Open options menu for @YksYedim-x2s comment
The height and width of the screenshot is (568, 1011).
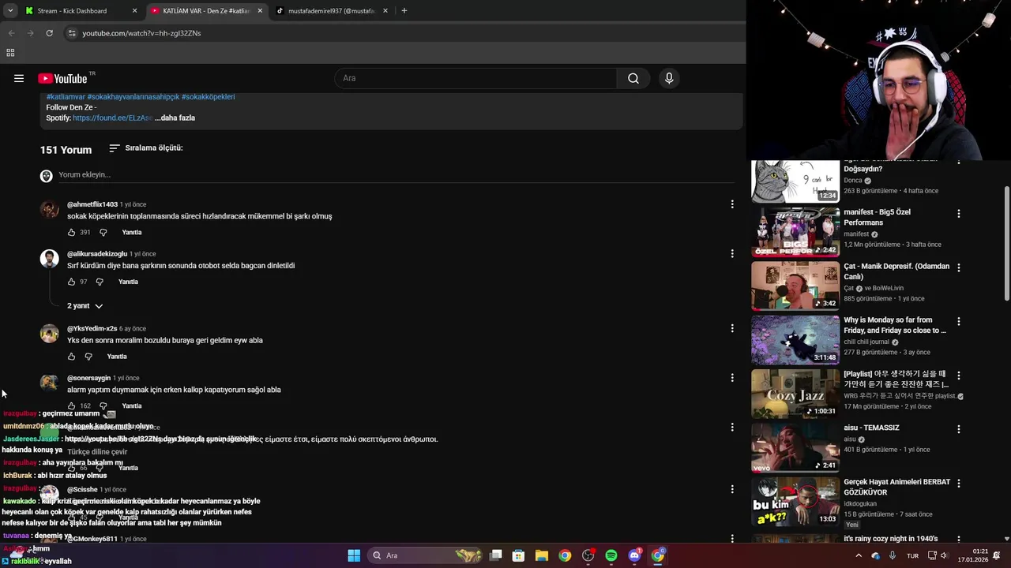[x=732, y=328]
